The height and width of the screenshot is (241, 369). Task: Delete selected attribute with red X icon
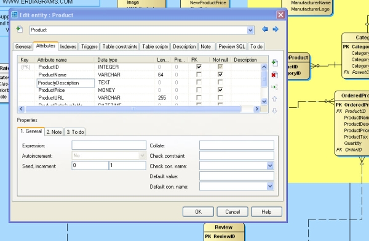[274, 75]
